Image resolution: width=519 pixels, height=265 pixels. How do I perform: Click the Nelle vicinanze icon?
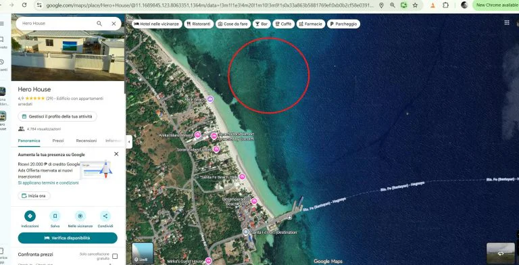pos(80,216)
